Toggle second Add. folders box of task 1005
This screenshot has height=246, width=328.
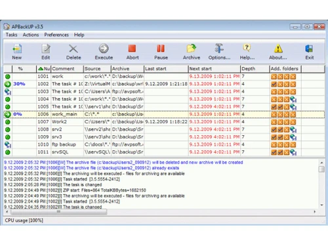(280, 107)
